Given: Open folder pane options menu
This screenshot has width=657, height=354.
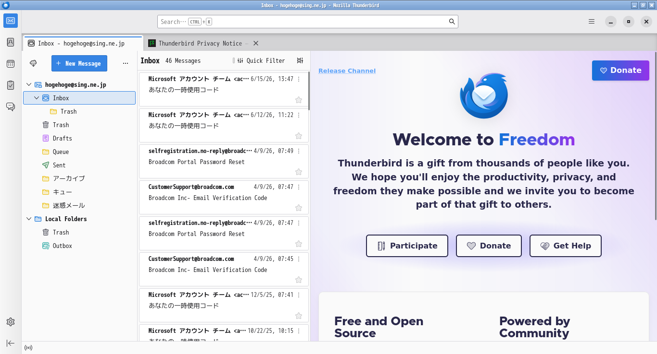Looking at the screenshot, I should 126,63.
